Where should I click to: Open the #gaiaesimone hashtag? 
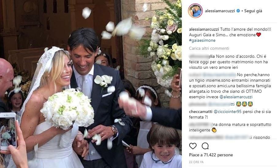pos(202,40)
